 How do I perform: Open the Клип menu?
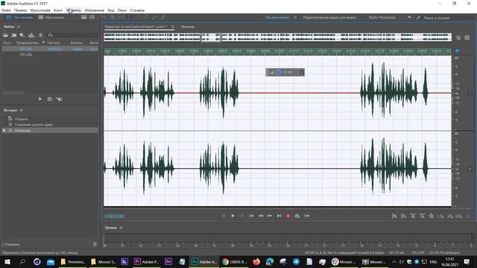point(58,10)
